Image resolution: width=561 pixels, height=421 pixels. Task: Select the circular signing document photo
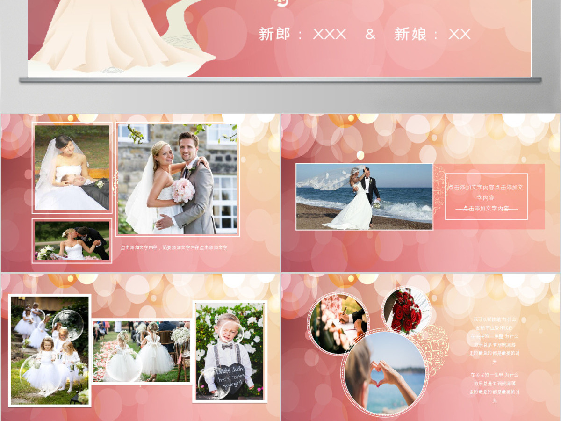[x=338, y=323]
